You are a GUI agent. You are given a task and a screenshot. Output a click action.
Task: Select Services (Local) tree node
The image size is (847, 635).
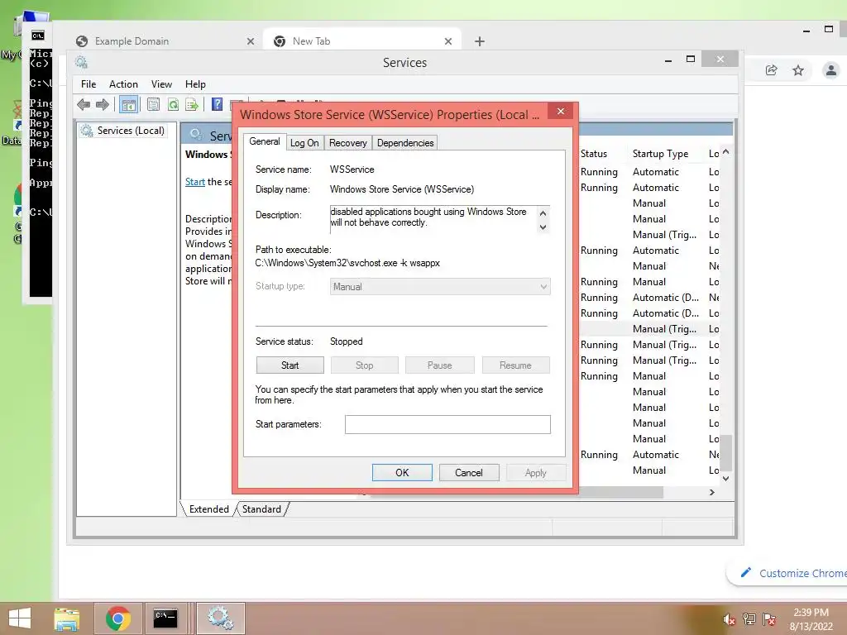point(122,131)
